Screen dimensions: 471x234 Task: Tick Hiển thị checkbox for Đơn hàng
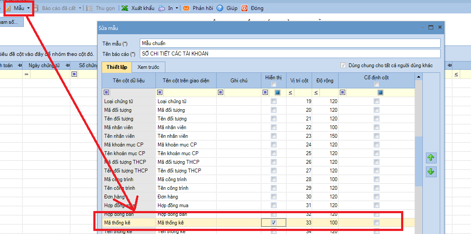click(x=273, y=196)
